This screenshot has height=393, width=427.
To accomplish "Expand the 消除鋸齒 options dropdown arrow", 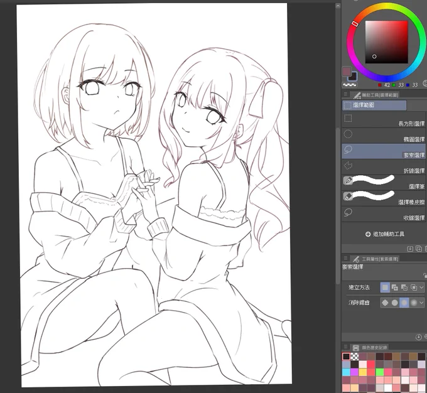I will click(421, 303).
